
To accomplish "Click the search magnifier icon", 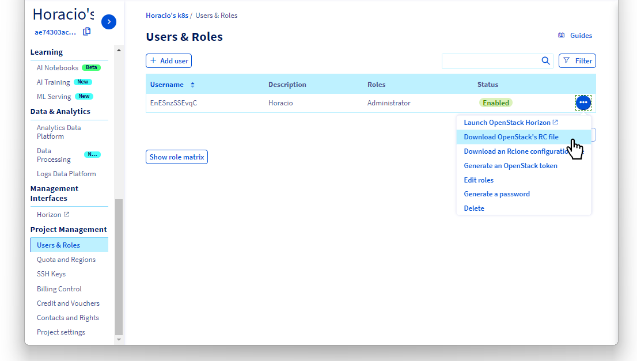I will tap(545, 60).
